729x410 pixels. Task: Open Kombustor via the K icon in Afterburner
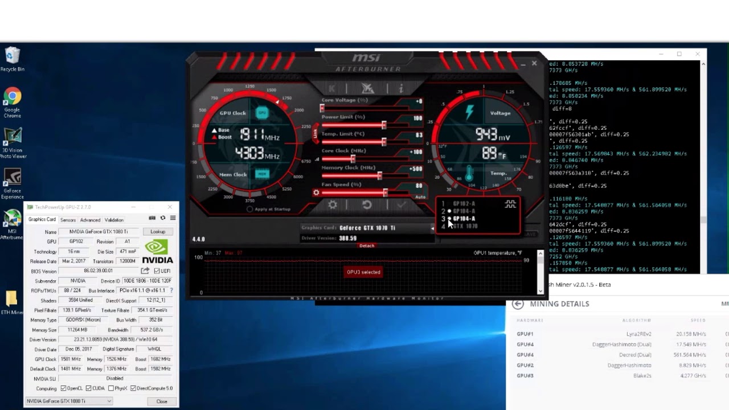pos(332,88)
